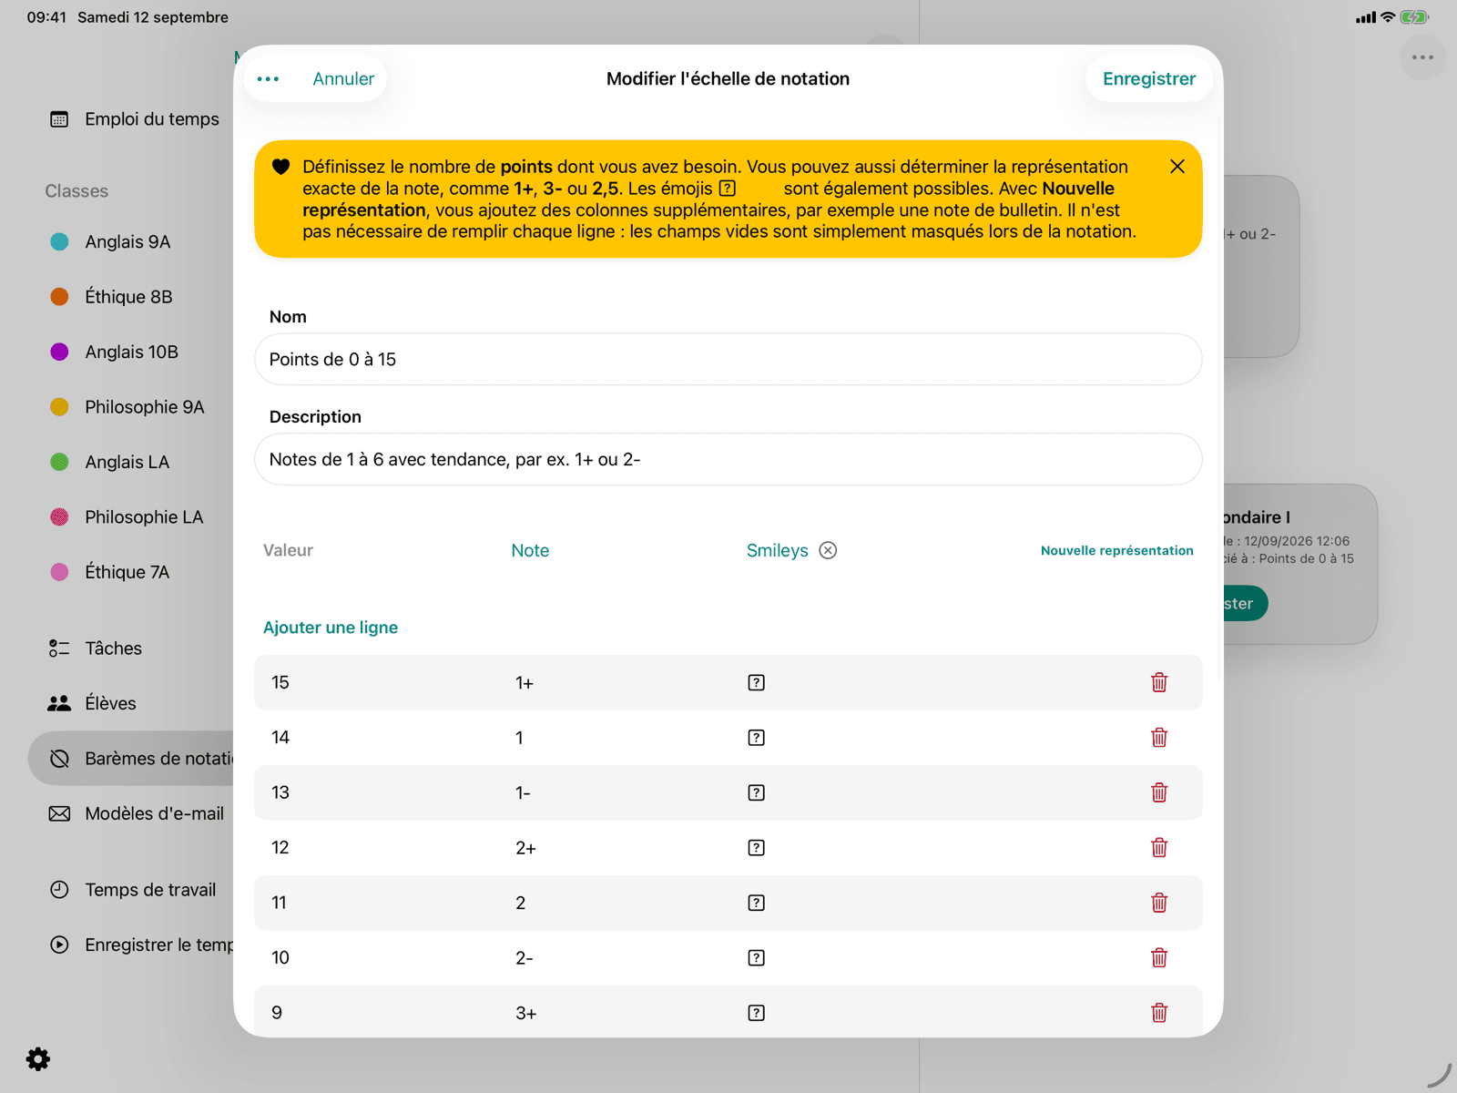
Task: Click the Valeur column header
Action: coord(288,550)
